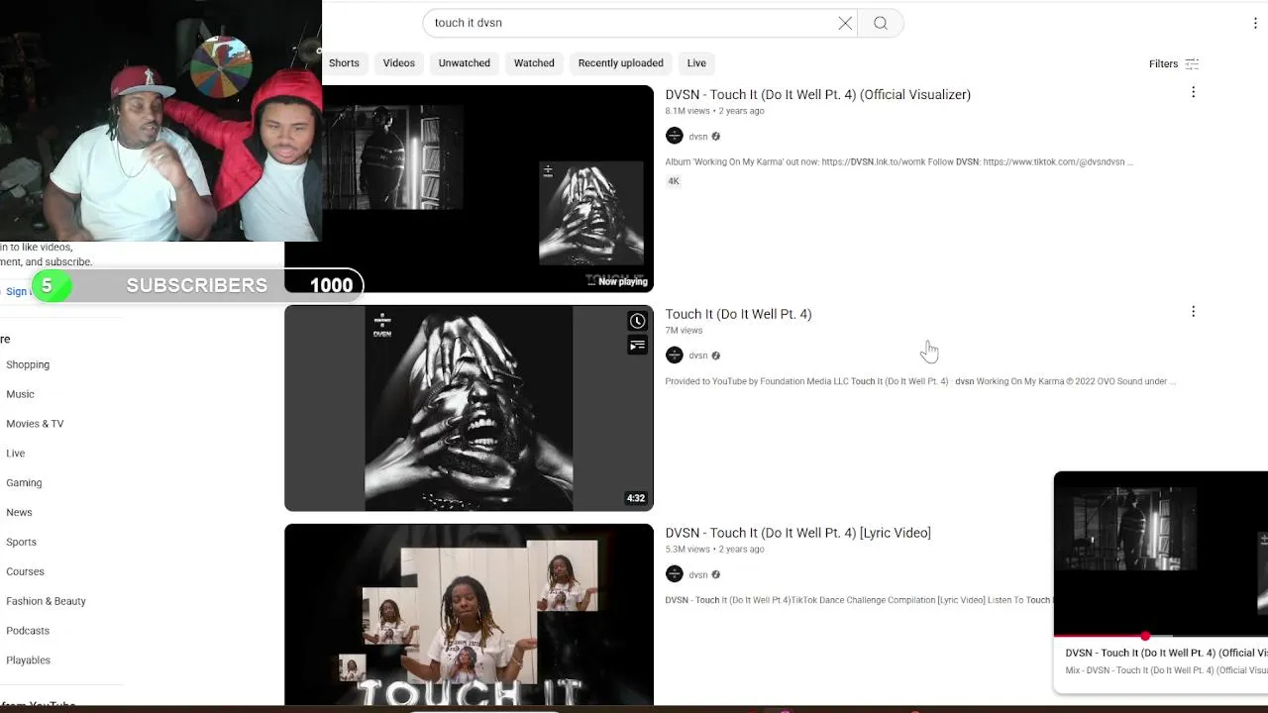Seek using the miniplayer red progress bar
Viewport: 1268px width, 713px height.
pyautogui.click(x=1161, y=636)
